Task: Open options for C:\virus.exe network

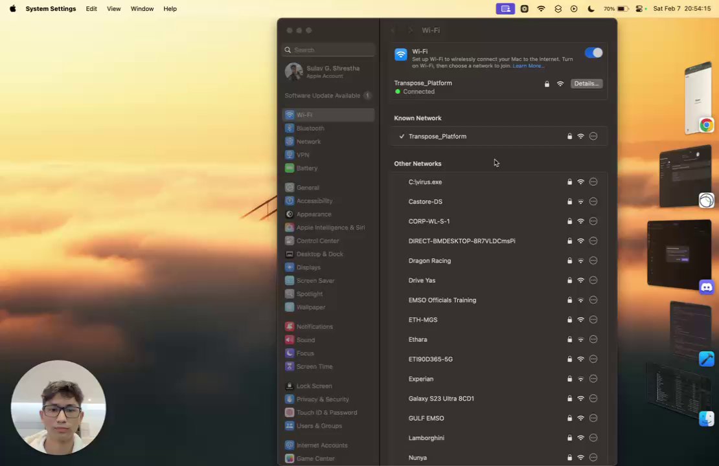Action: pos(593,182)
